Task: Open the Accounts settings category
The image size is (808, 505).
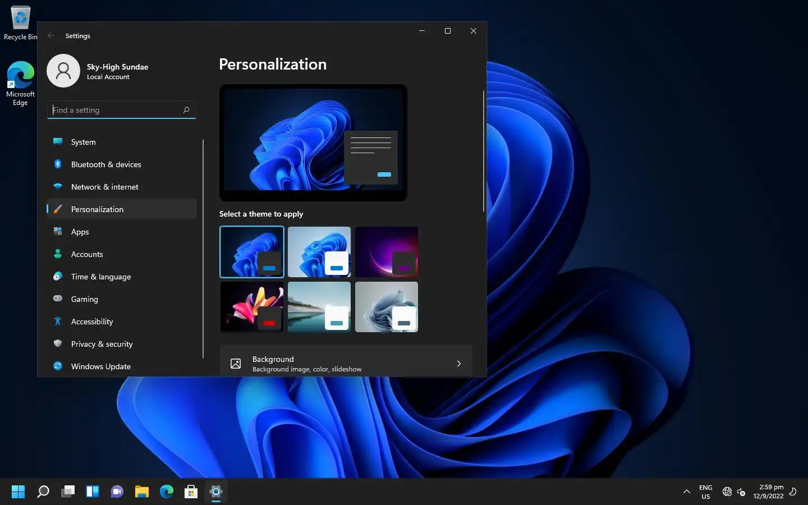Action: (x=122, y=254)
